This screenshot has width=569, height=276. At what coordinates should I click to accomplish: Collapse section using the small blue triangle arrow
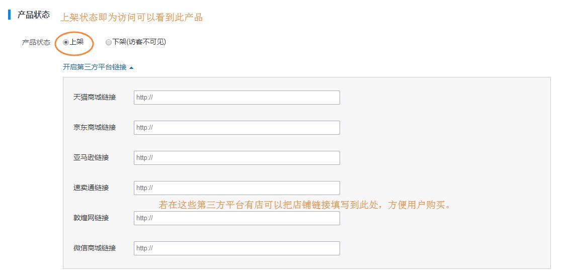(131, 67)
